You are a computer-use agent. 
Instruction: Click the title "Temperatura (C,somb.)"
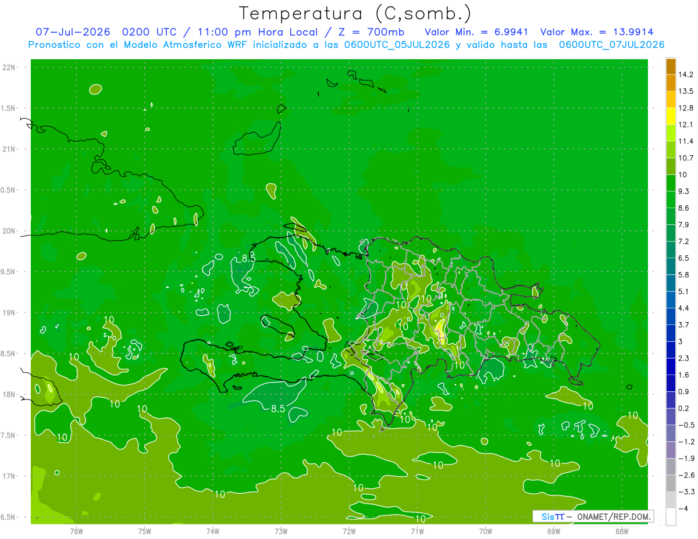pyautogui.click(x=355, y=13)
